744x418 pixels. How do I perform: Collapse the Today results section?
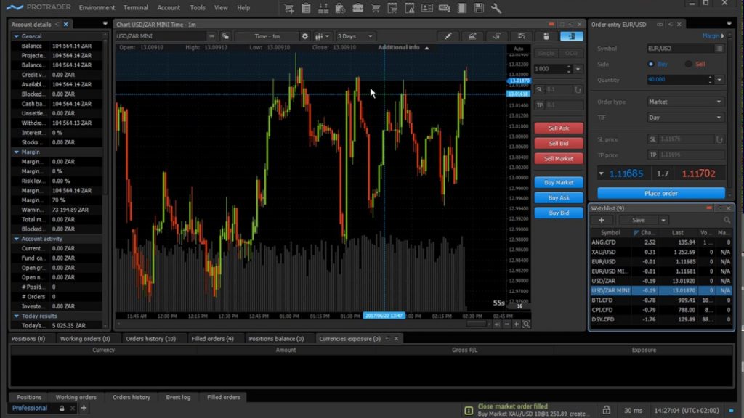coord(17,316)
